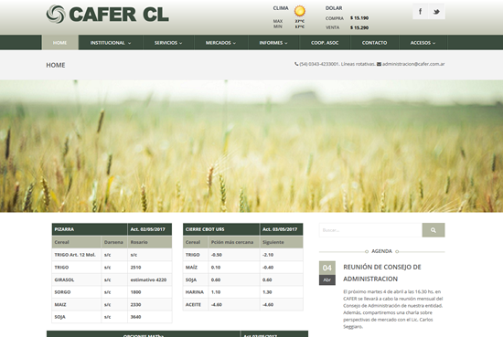Click the TRIGO Art. 12 Mol. row
The width and height of the screenshot is (503, 337).
coord(112,255)
